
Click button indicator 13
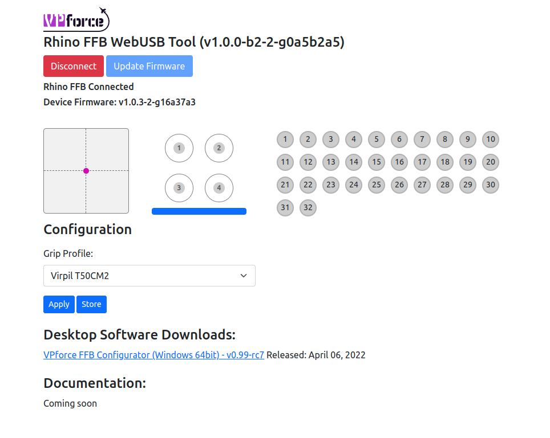tap(331, 162)
